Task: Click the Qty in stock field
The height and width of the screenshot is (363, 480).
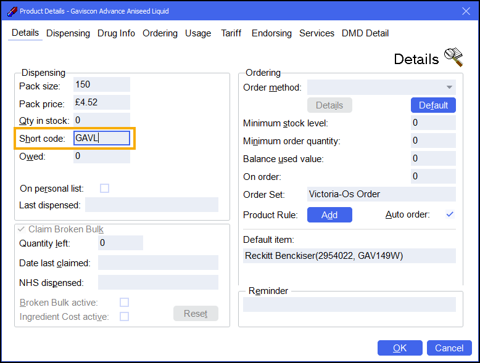Action: tap(102, 120)
